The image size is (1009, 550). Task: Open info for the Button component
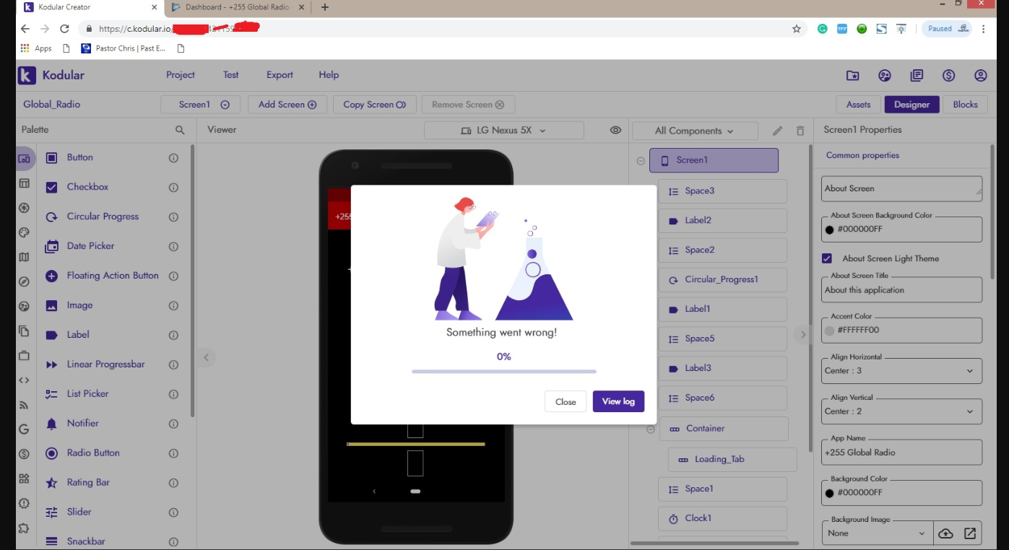click(x=173, y=157)
